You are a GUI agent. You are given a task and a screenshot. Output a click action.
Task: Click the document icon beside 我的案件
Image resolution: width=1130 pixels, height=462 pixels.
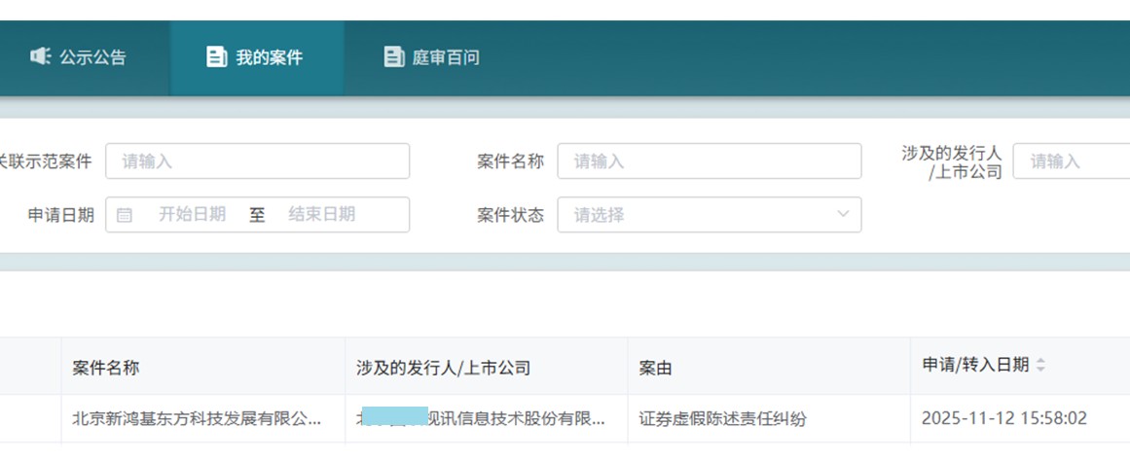(216, 56)
